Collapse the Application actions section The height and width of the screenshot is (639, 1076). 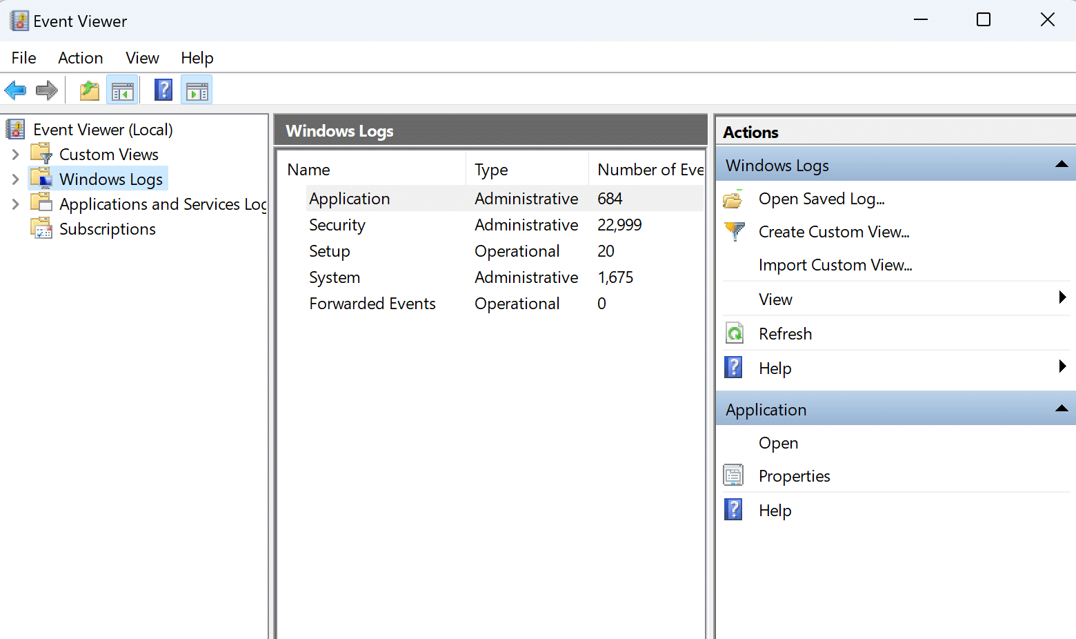coord(1062,409)
